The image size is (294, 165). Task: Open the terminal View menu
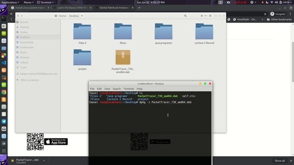click(107, 88)
